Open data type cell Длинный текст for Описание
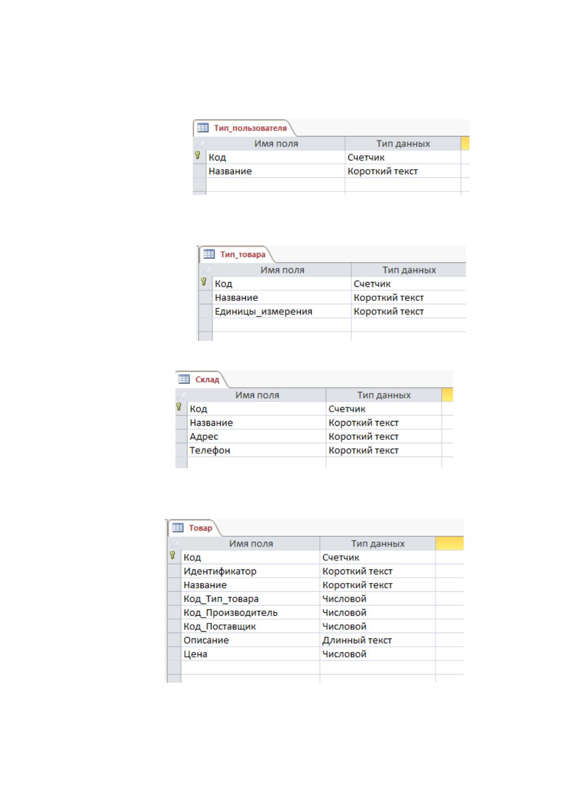 tap(377, 640)
